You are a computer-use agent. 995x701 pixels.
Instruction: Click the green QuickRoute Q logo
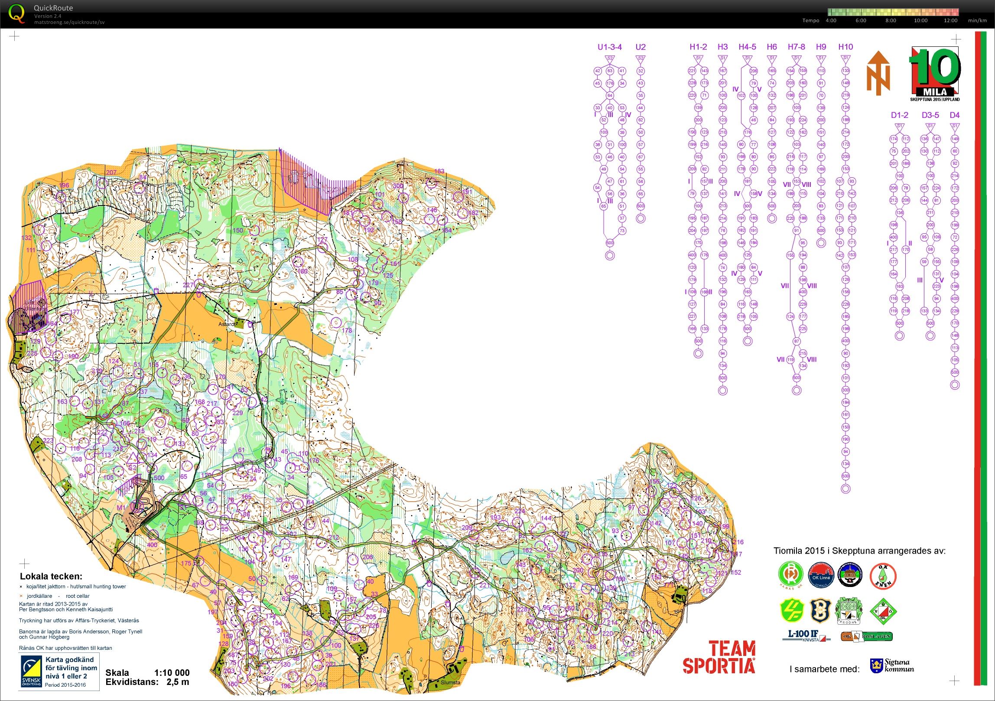point(16,13)
